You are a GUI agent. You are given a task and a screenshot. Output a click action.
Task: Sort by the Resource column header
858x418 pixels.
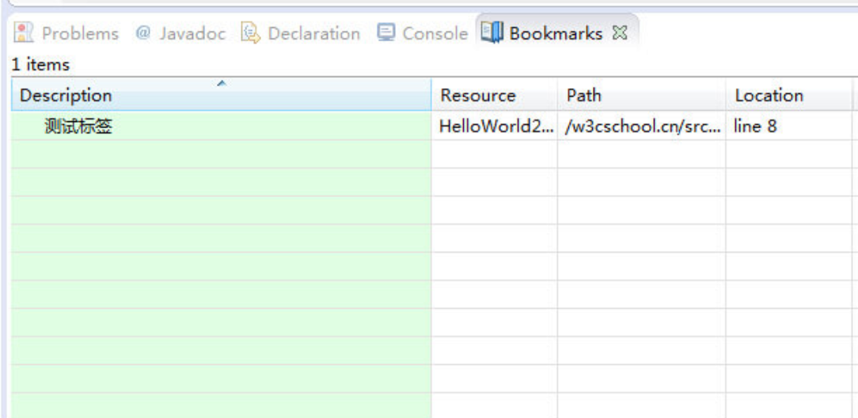(495, 95)
